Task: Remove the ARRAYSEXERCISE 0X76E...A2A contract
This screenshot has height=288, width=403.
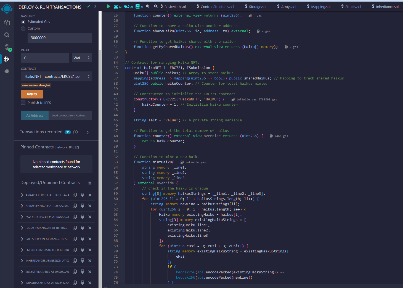Action: point(90,195)
